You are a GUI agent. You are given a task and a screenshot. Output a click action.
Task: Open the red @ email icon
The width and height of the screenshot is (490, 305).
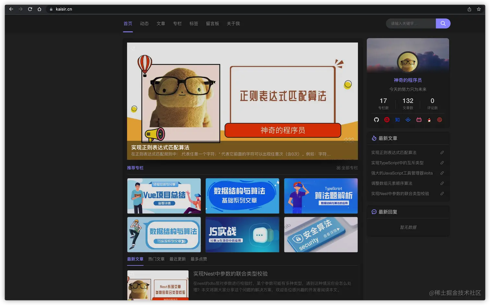pos(439,120)
